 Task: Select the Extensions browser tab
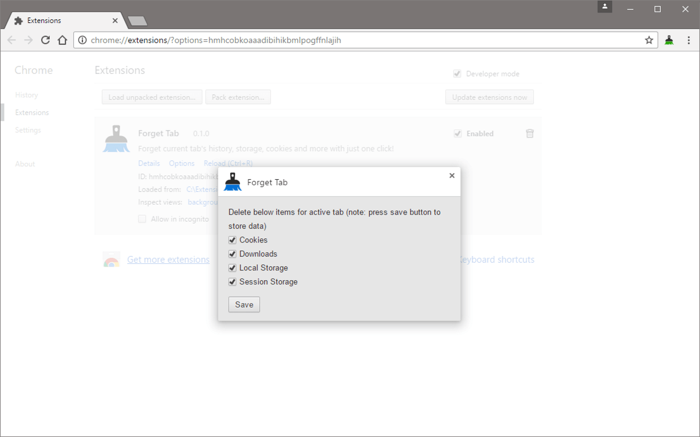[x=65, y=21]
